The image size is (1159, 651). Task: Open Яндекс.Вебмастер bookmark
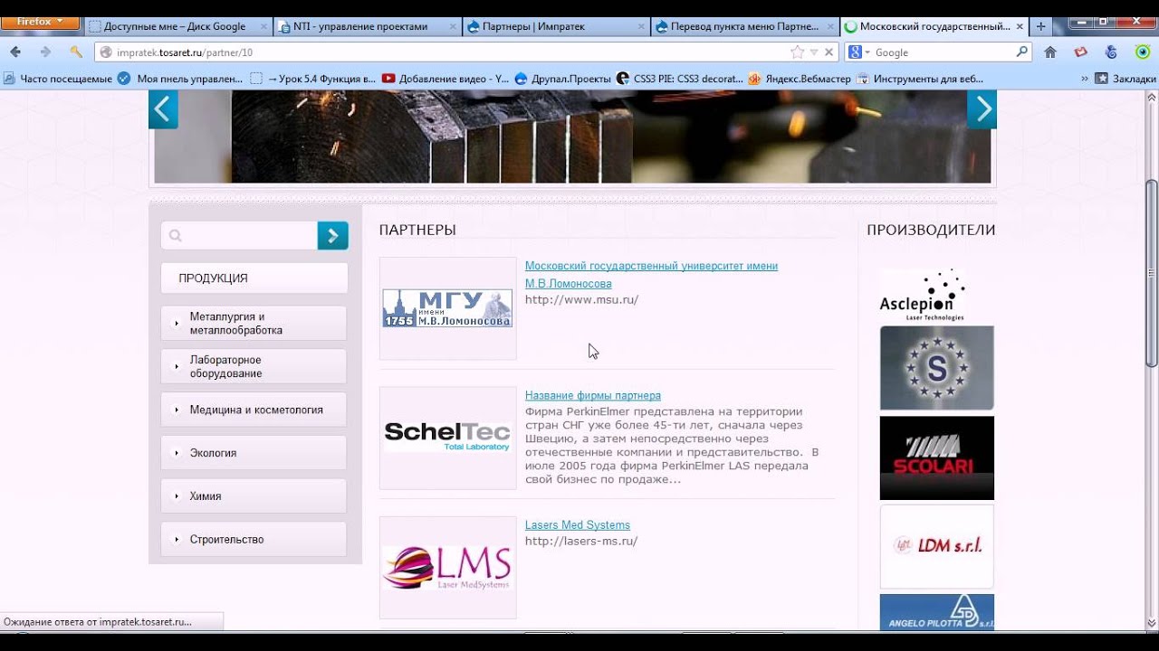800,79
